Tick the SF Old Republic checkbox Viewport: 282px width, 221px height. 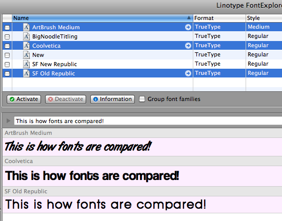[x=7, y=74]
